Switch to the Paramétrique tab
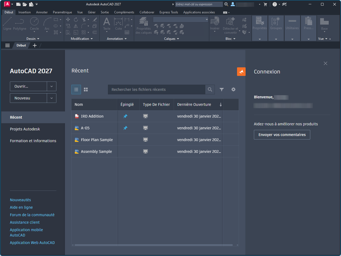Viewport: 341px width, 256px height. [62, 12]
